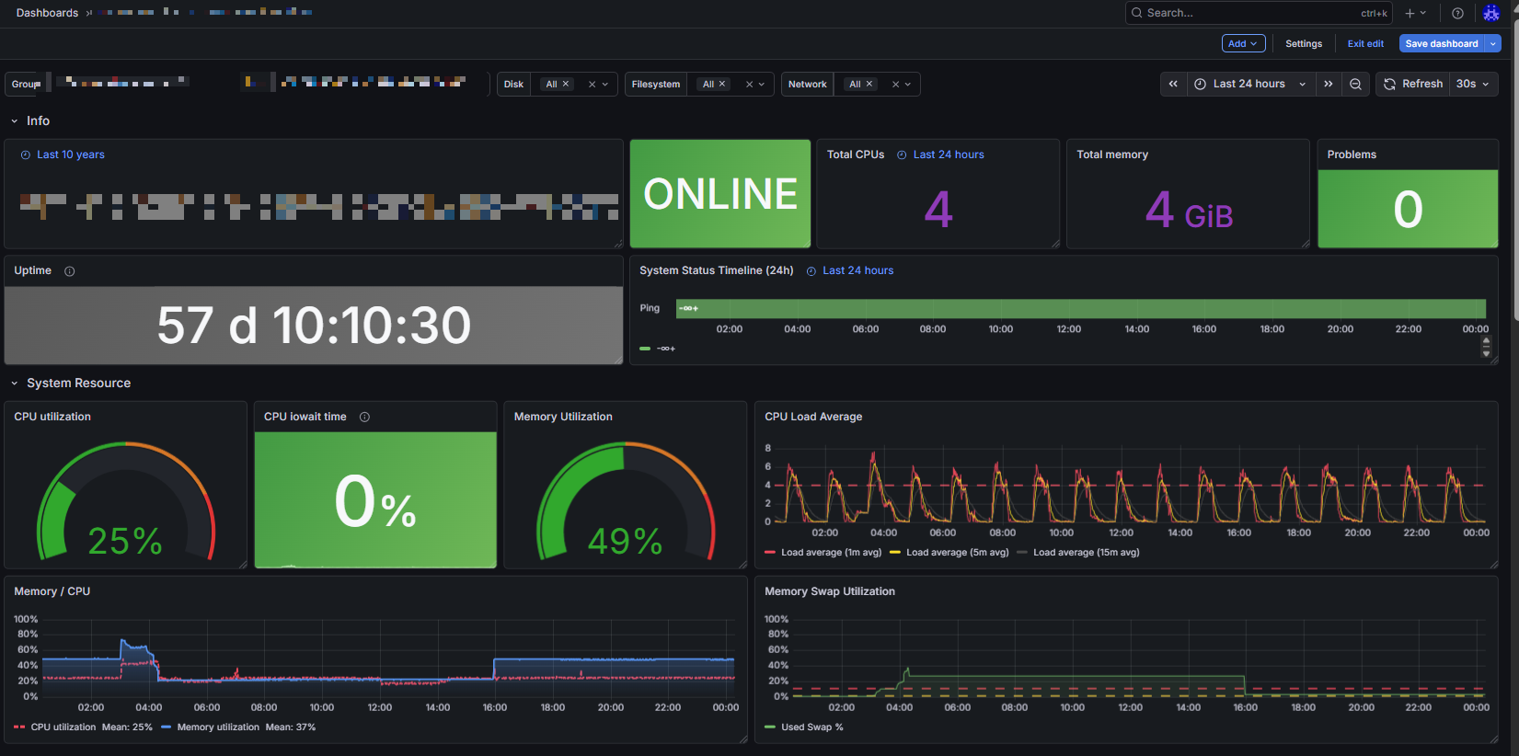This screenshot has height=756, width=1519.
Task: Open dashboard Settings
Action: click(1304, 43)
